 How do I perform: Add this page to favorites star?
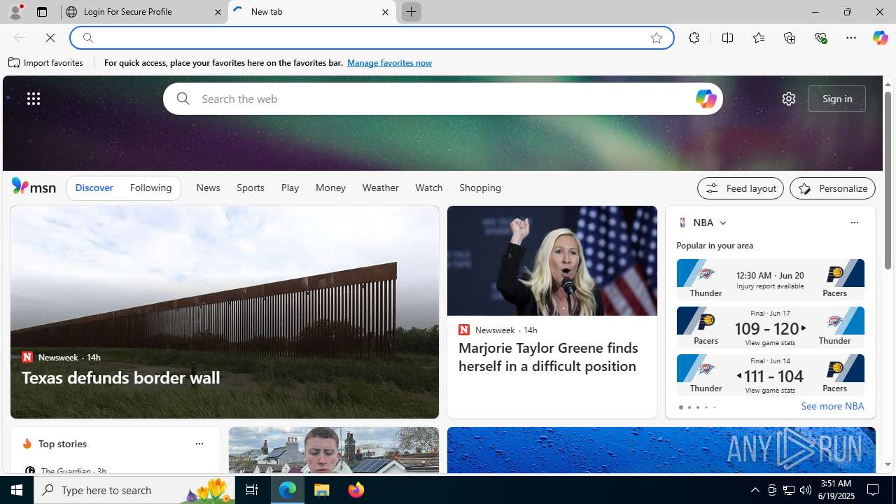(657, 38)
